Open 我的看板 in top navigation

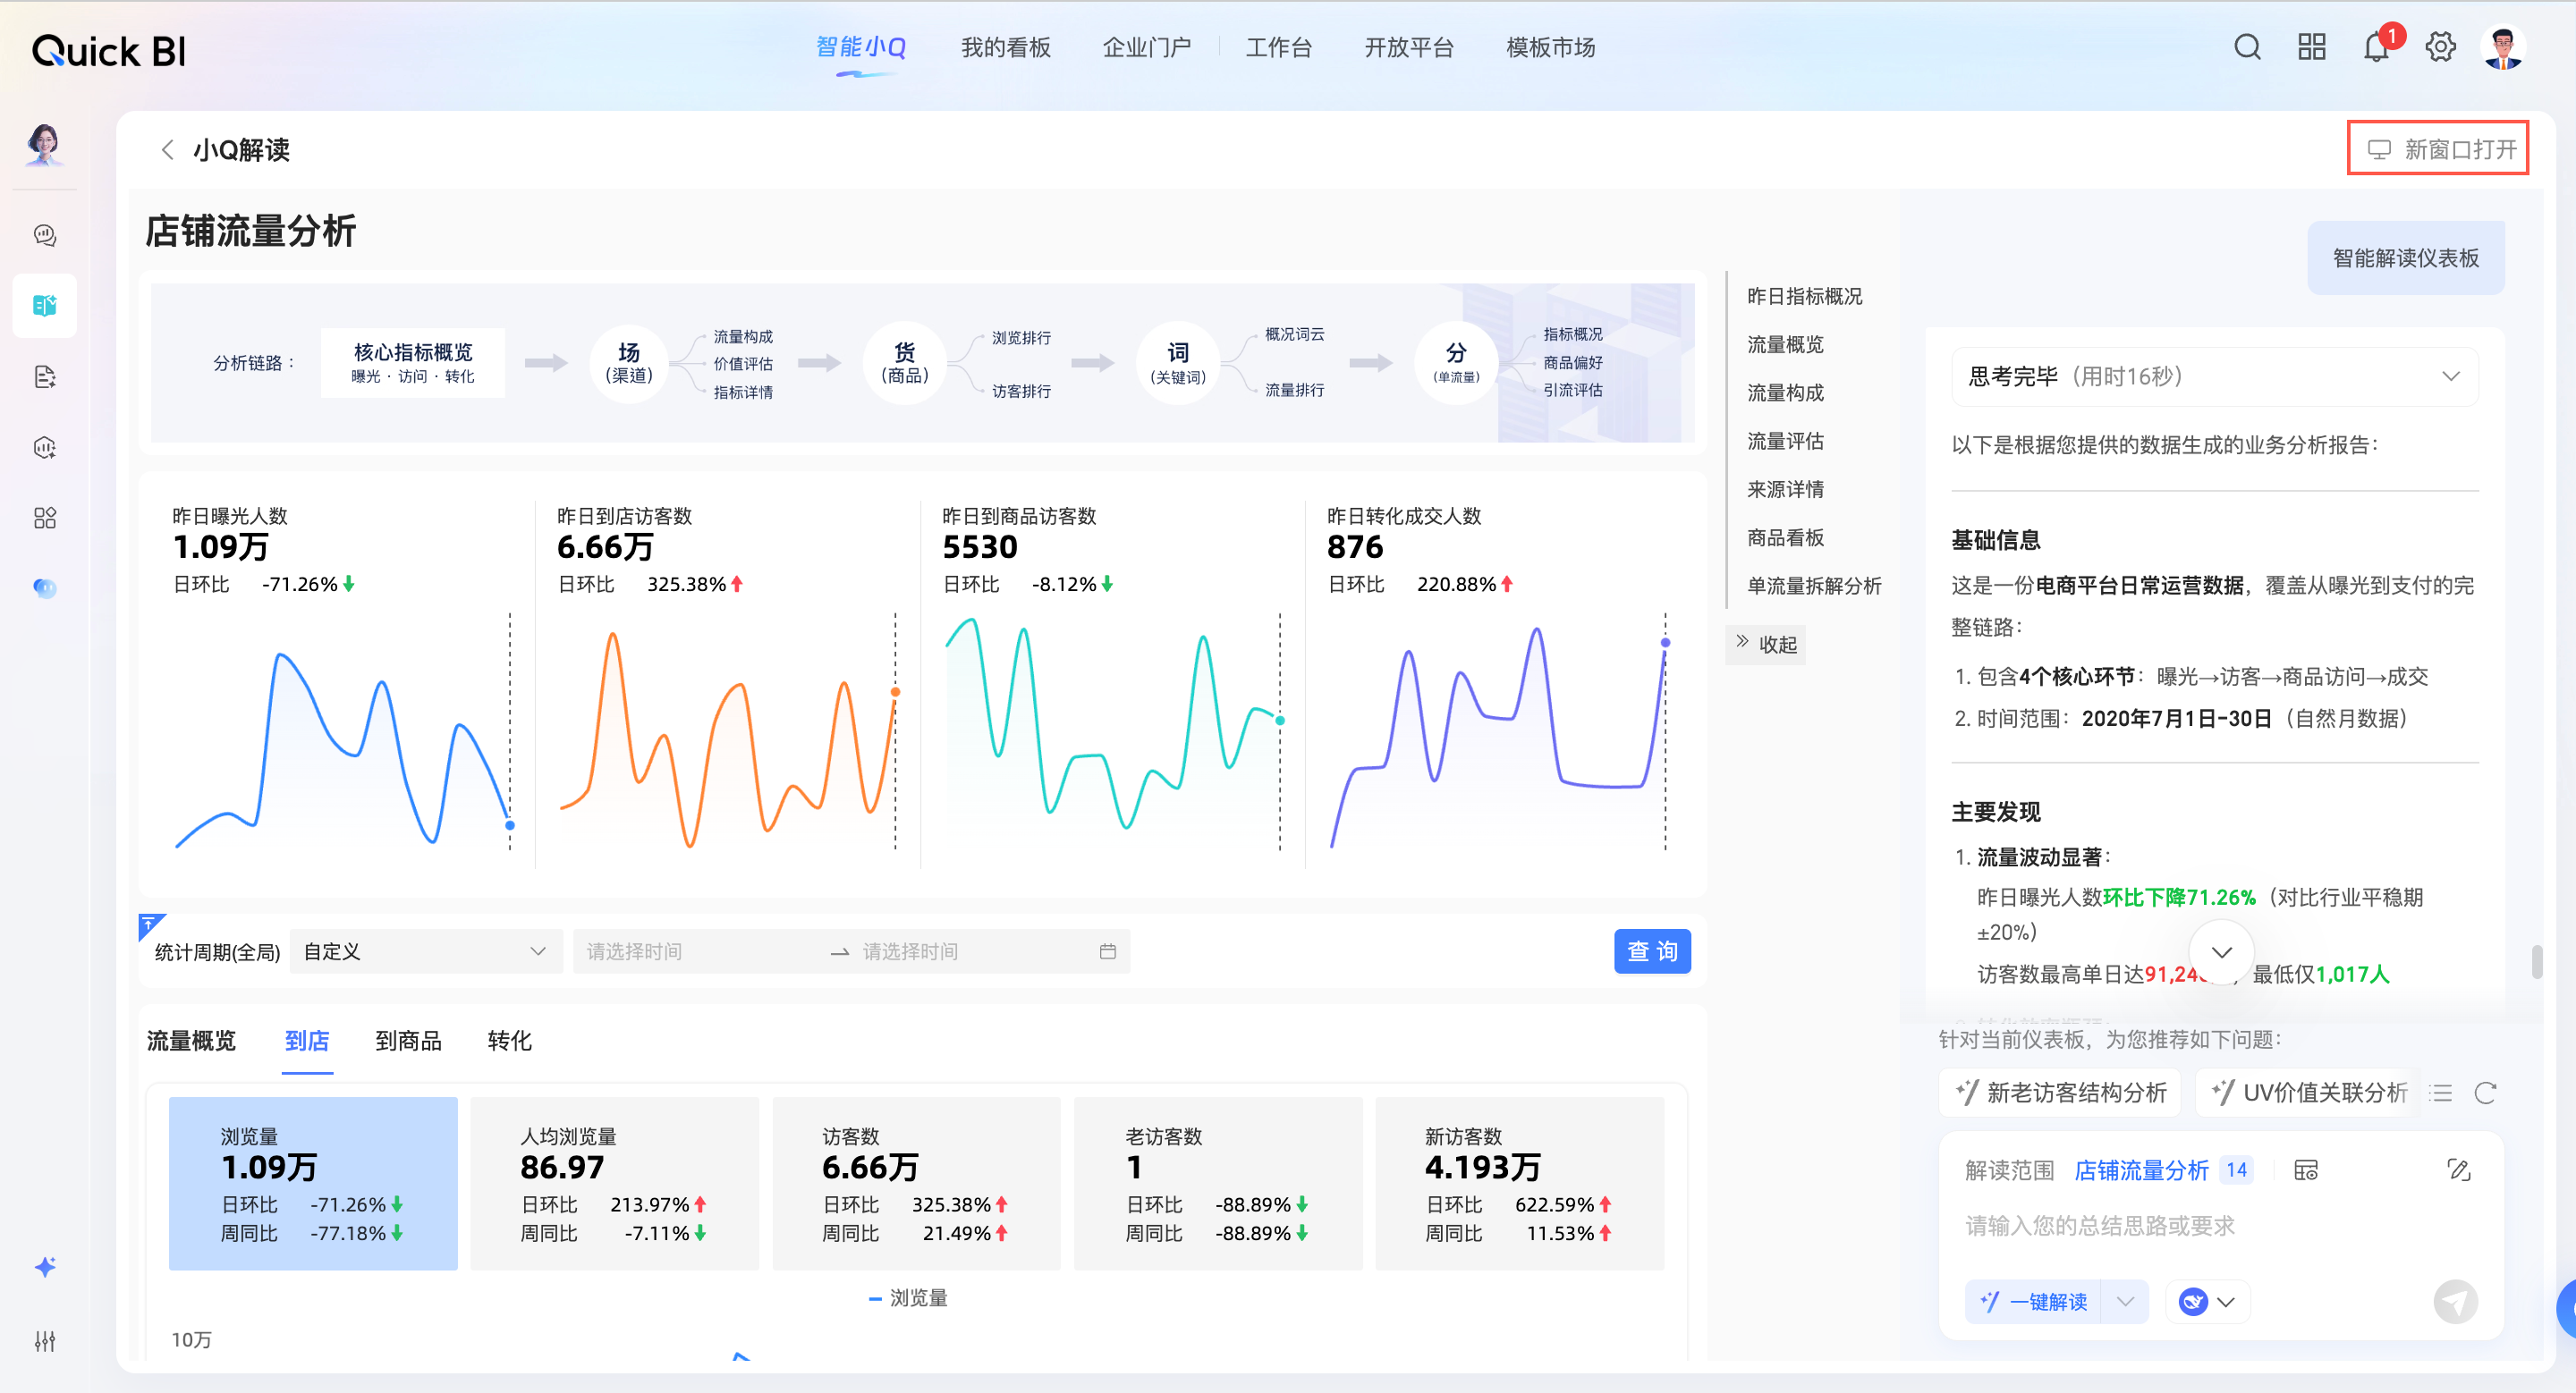click(1005, 47)
